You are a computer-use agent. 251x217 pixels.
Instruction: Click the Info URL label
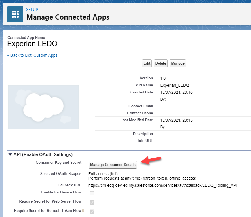click(145, 141)
